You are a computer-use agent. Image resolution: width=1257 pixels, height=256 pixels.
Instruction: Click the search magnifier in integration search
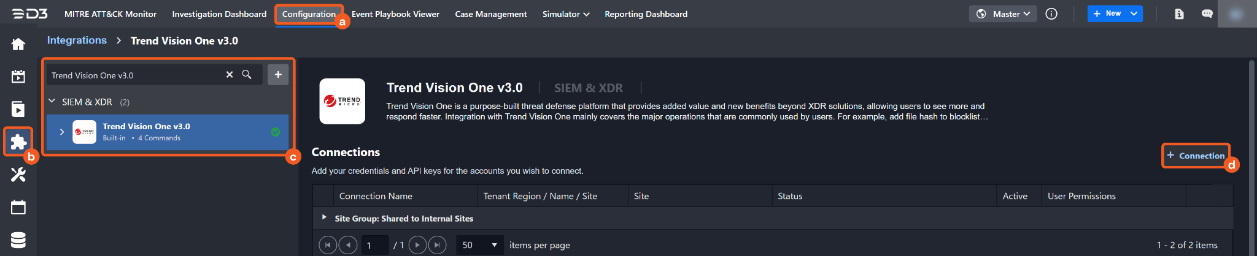[x=247, y=75]
